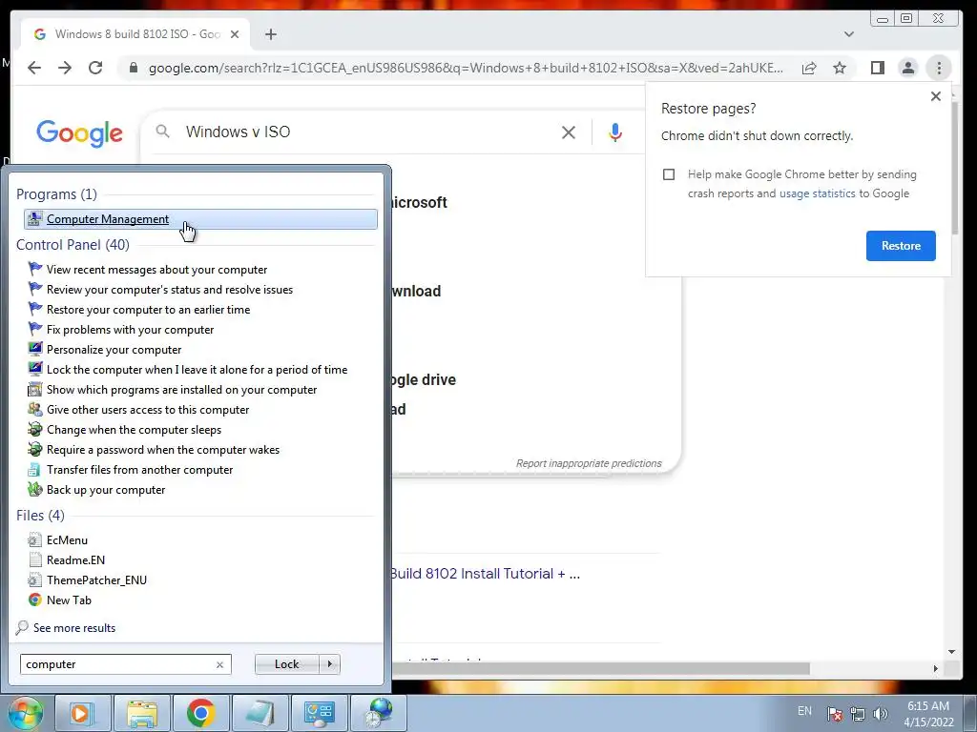Select Transfer files from another computer
Viewport: 977px width, 732px height.
139,469
